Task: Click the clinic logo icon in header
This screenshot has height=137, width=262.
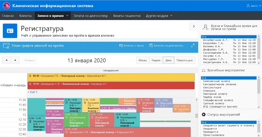Action: tap(6, 5)
